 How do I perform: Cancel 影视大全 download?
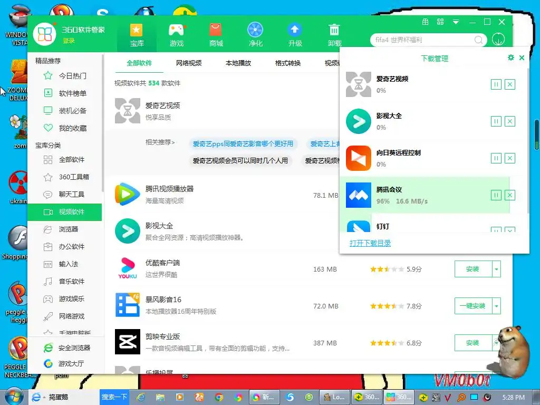coord(510,121)
